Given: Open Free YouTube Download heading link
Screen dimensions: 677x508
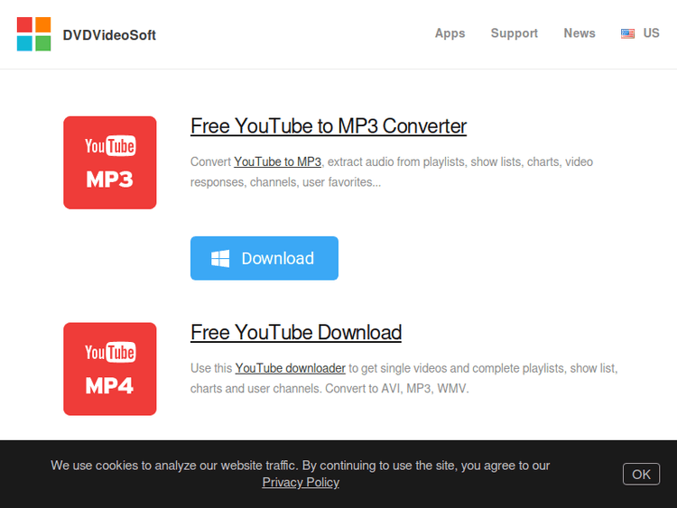Looking at the screenshot, I should pos(296,332).
